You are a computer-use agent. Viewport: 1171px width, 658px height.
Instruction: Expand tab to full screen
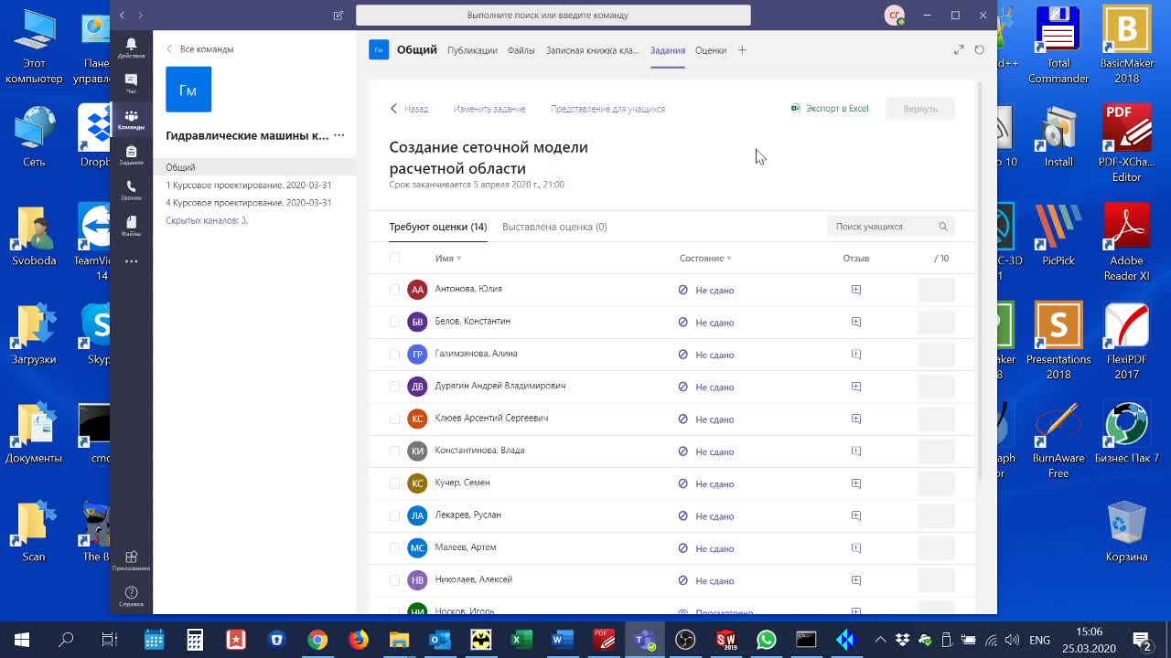959,50
